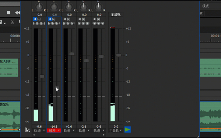Toggle the speaker icon on the -9.6 channel
The width and height of the screenshot is (221, 138).
(35, 19)
